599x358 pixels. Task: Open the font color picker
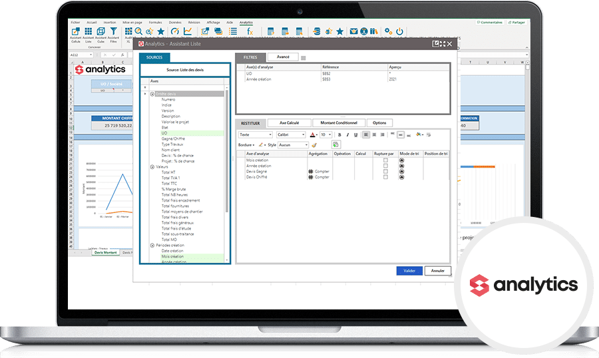coord(313,135)
